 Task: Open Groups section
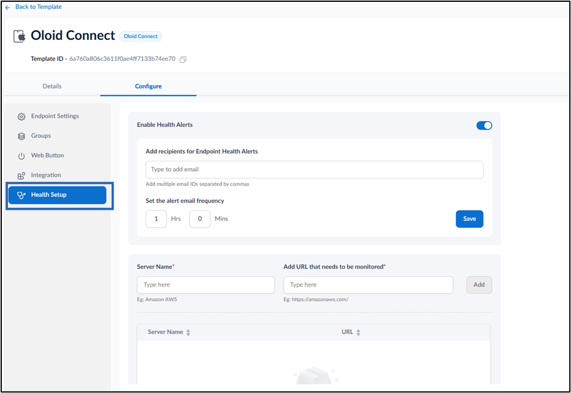(57, 136)
